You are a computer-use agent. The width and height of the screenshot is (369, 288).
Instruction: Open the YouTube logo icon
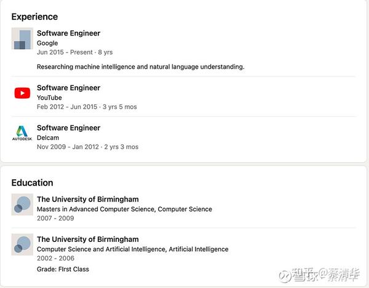click(22, 93)
